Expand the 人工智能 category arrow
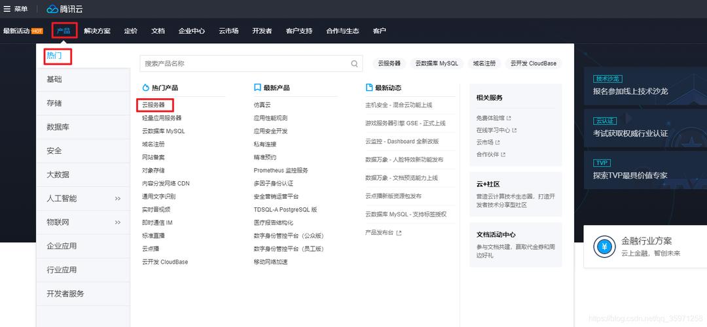This screenshot has width=707, height=327. tap(118, 198)
